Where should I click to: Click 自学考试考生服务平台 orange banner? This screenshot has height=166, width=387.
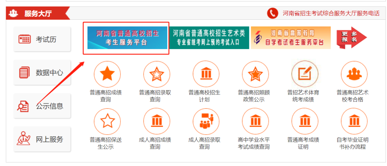point(291,38)
